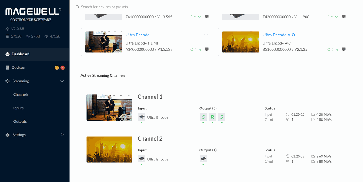Open the Channels submenu item
Viewport: 363px width, 182px height.
point(21,94)
